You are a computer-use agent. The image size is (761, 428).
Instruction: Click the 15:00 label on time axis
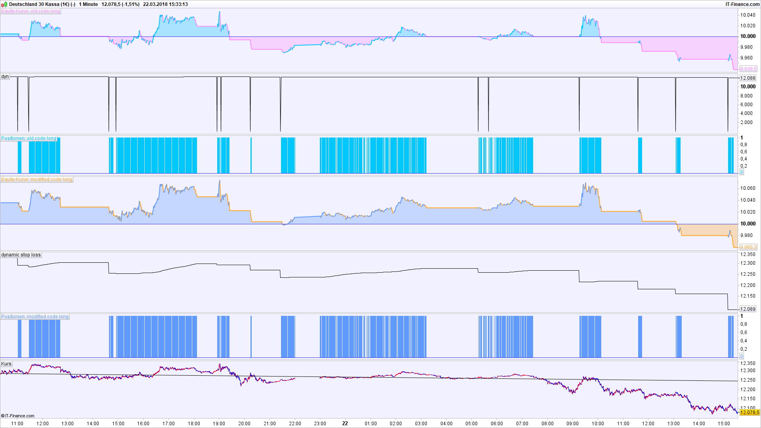pos(118,423)
